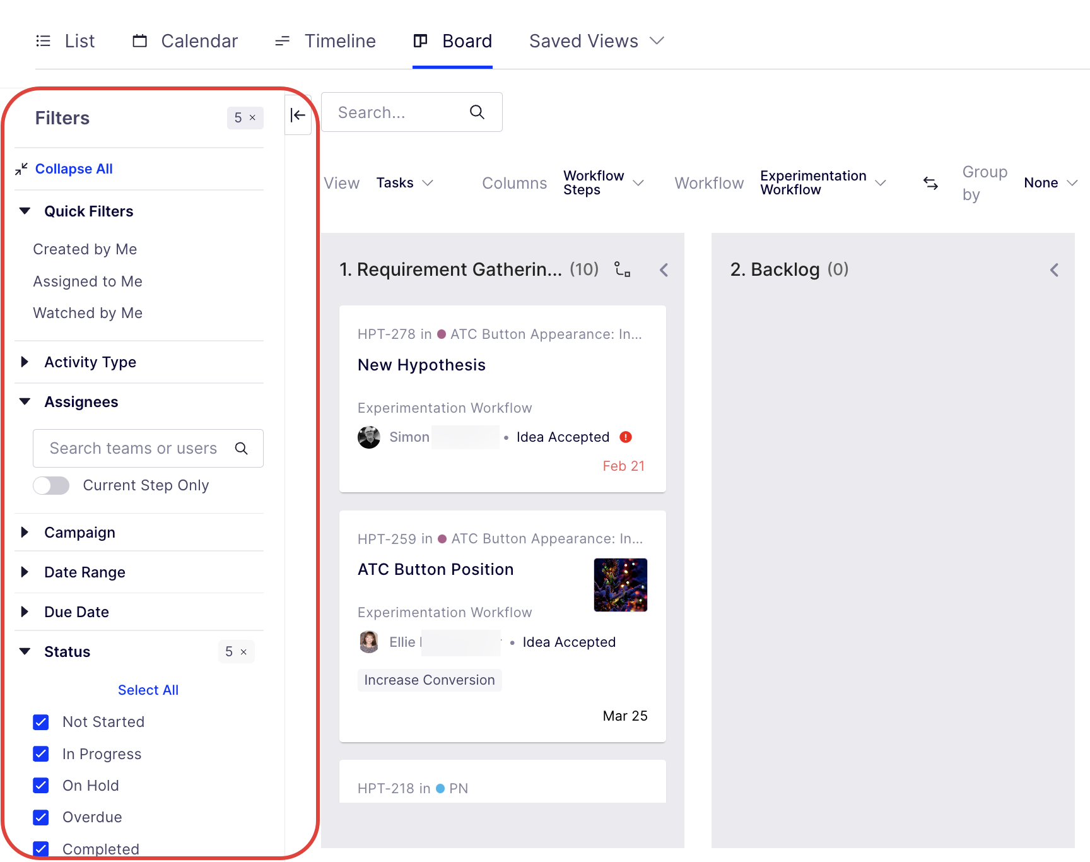The width and height of the screenshot is (1090, 862).
Task: Collapse the Requirement Gathering column chevron
Action: [x=664, y=270]
